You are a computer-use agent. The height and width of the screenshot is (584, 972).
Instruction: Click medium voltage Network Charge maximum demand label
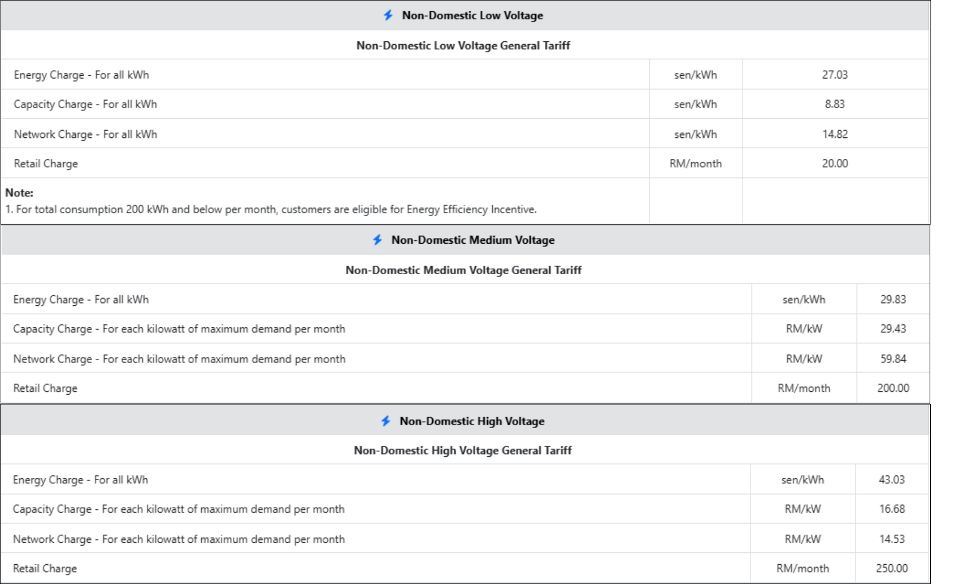[x=179, y=358]
